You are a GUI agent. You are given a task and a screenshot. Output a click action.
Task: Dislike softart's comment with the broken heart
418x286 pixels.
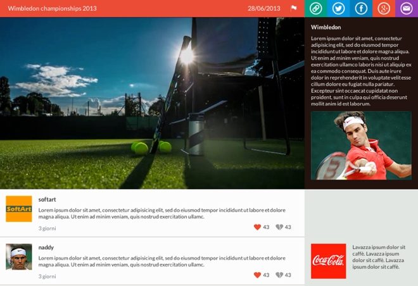[279, 227]
